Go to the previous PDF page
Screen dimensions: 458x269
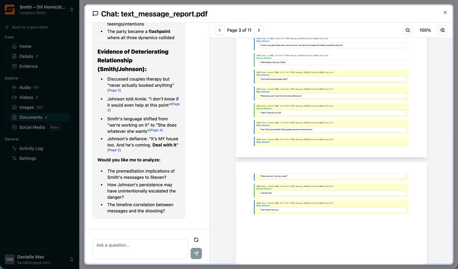click(x=220, y=30)
